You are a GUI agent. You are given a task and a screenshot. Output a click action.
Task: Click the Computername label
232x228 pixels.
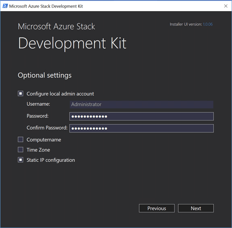click(x=44, y=140)
